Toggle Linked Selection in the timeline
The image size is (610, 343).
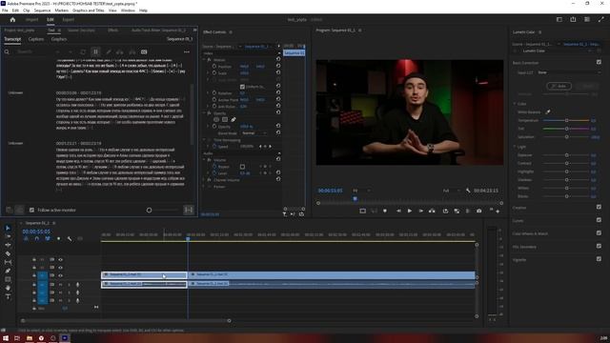point(48,239)
